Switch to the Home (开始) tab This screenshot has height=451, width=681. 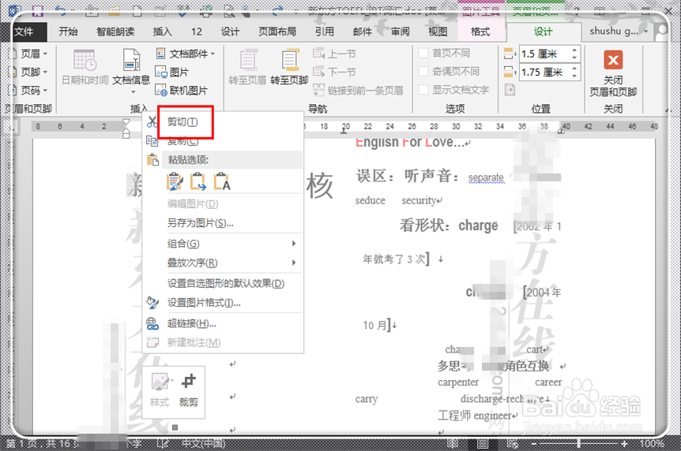tap(68, 32)
